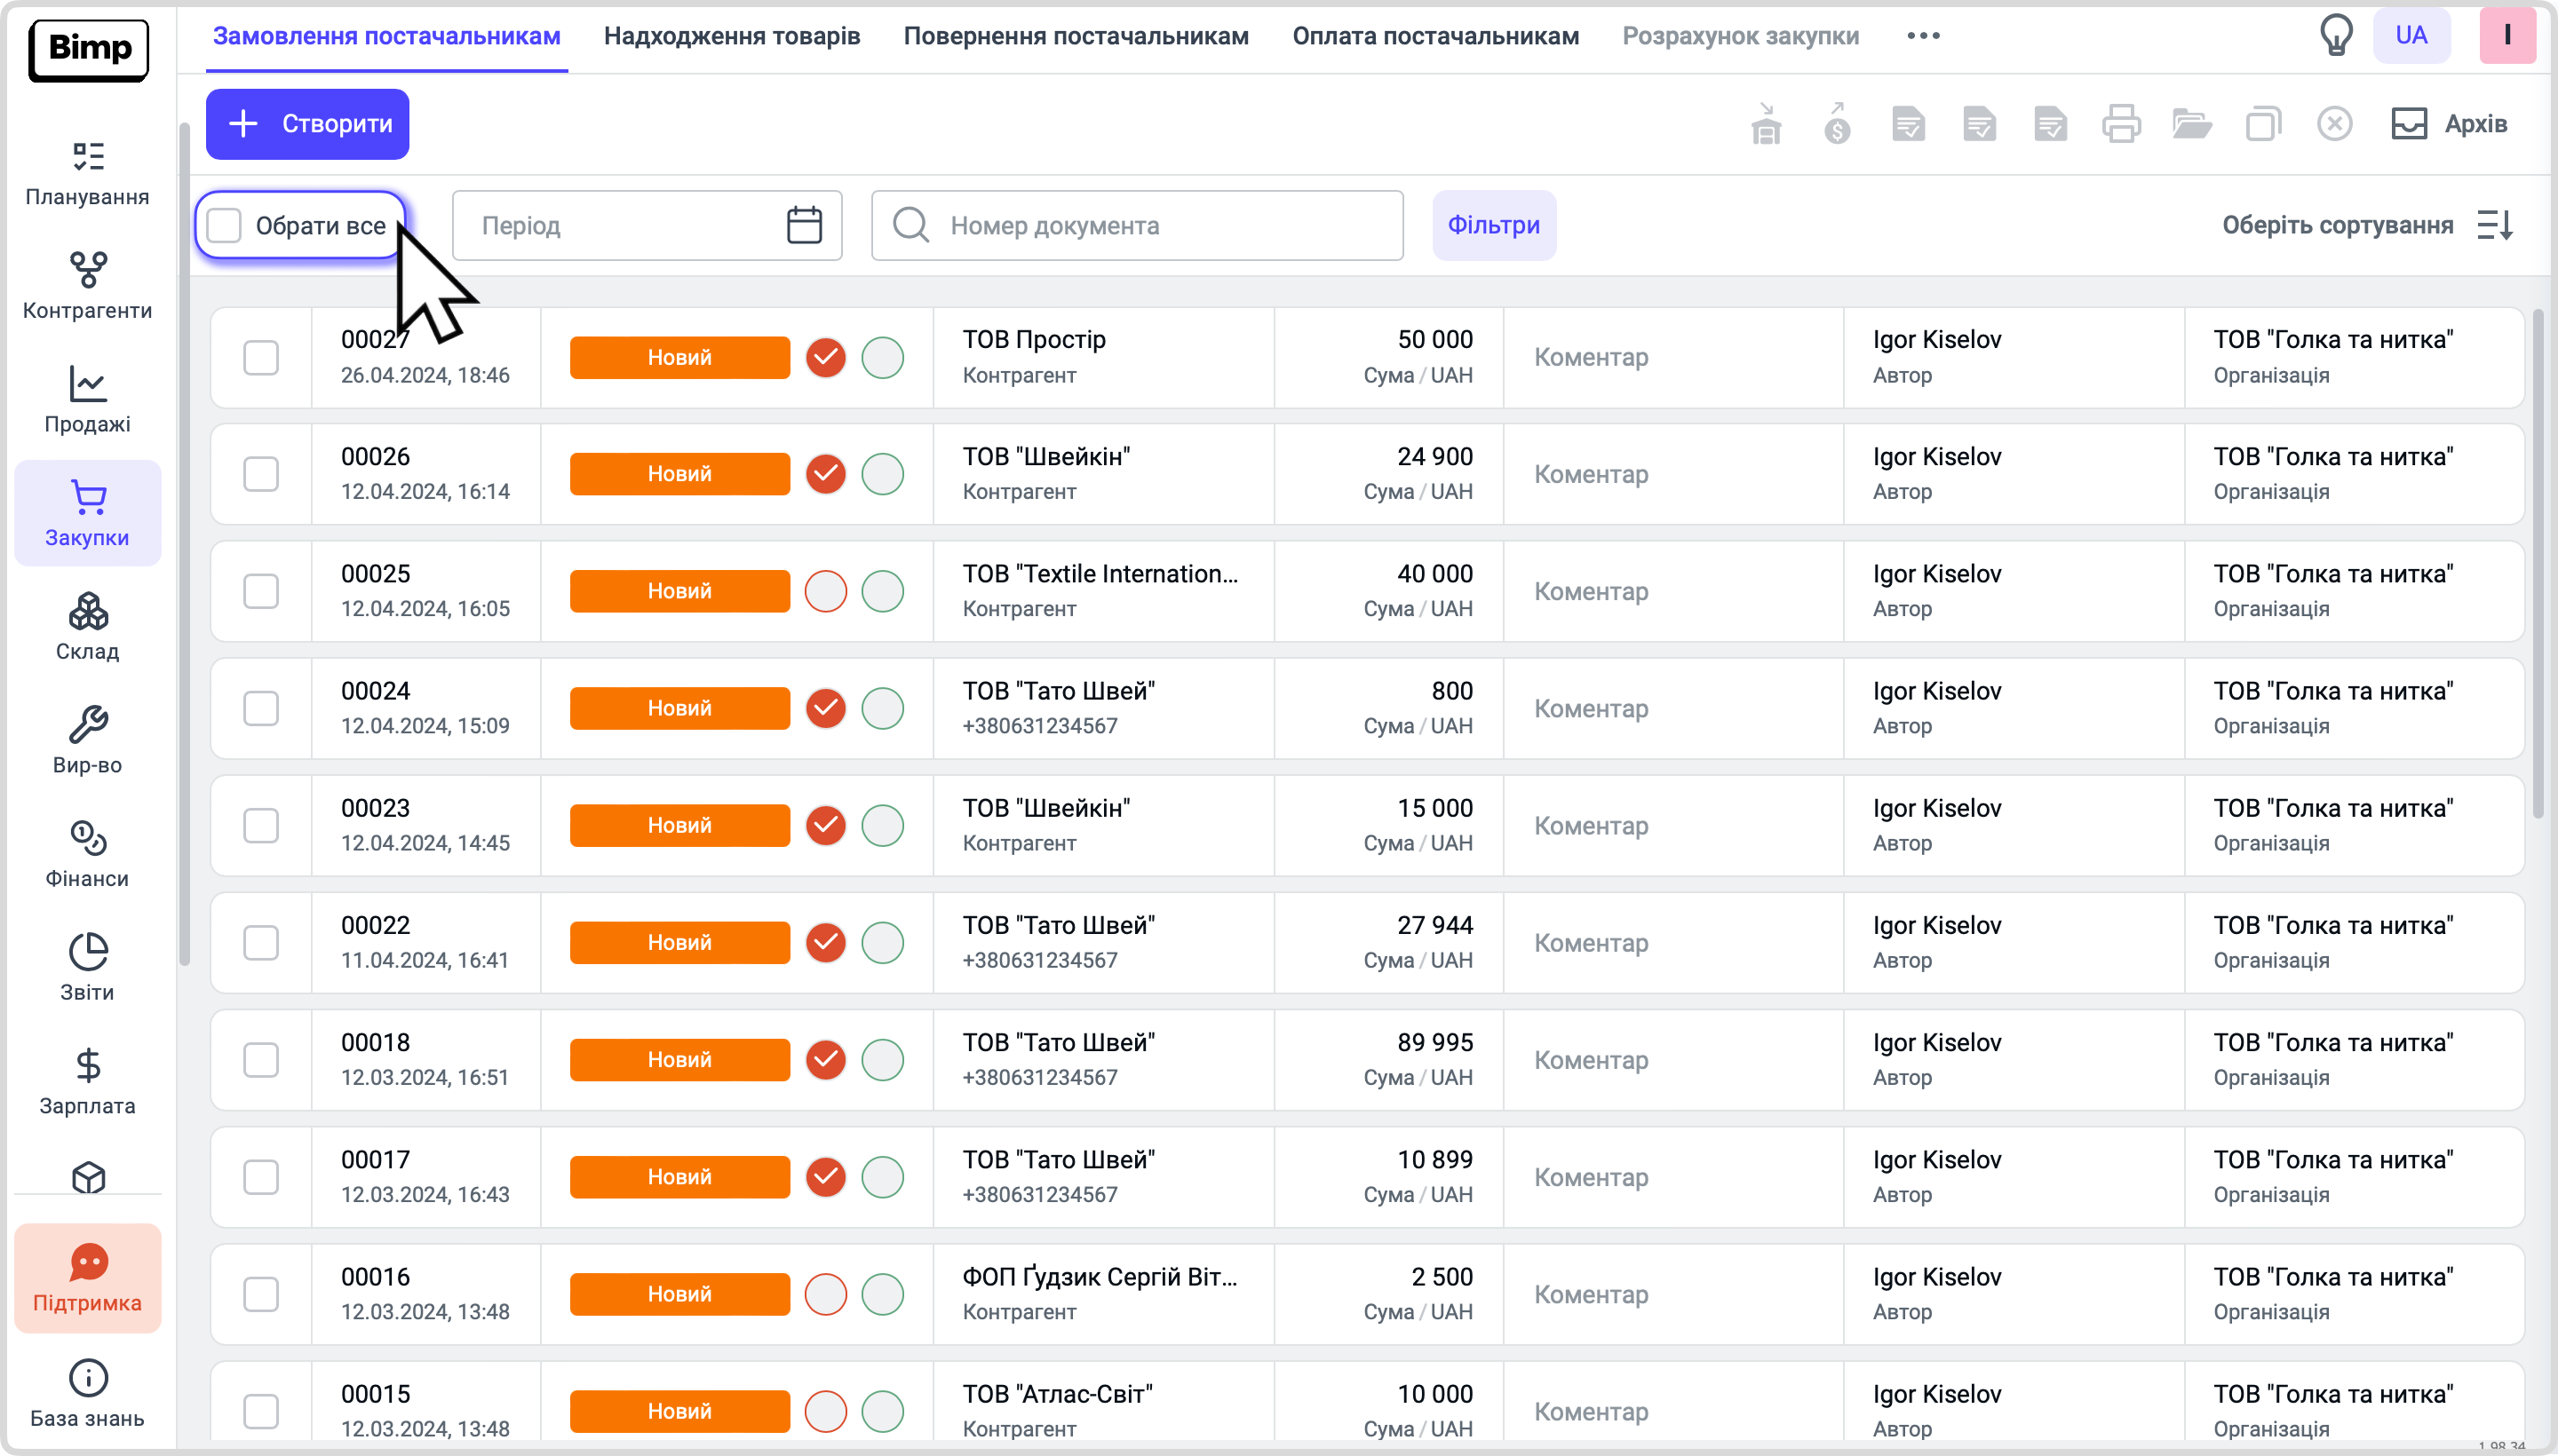Select the checkbox for order 00018

(x=261, y=1059)
